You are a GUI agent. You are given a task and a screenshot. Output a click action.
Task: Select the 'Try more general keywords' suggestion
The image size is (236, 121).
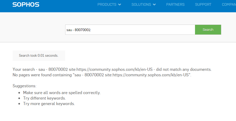49,104
